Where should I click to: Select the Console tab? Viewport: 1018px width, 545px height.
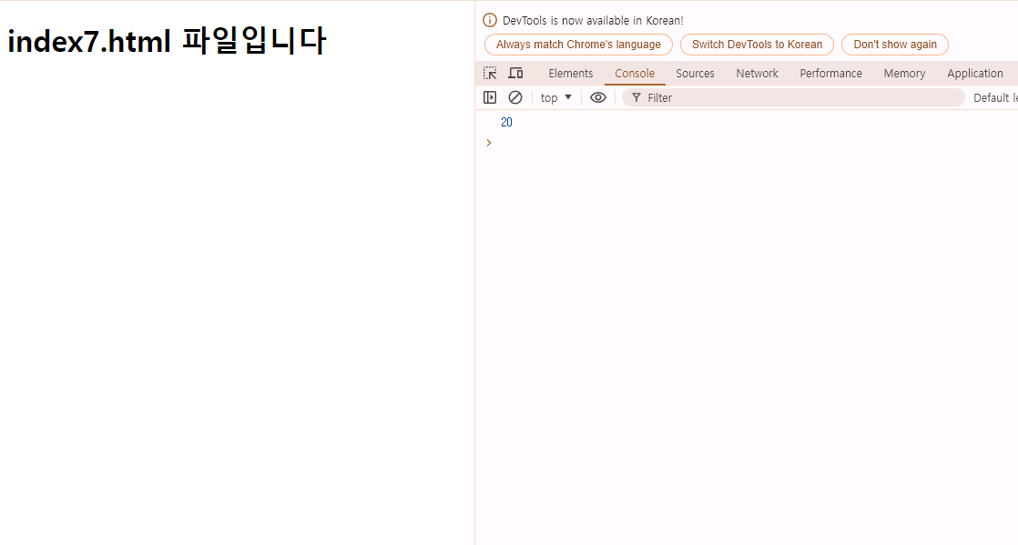click(635, 74)
